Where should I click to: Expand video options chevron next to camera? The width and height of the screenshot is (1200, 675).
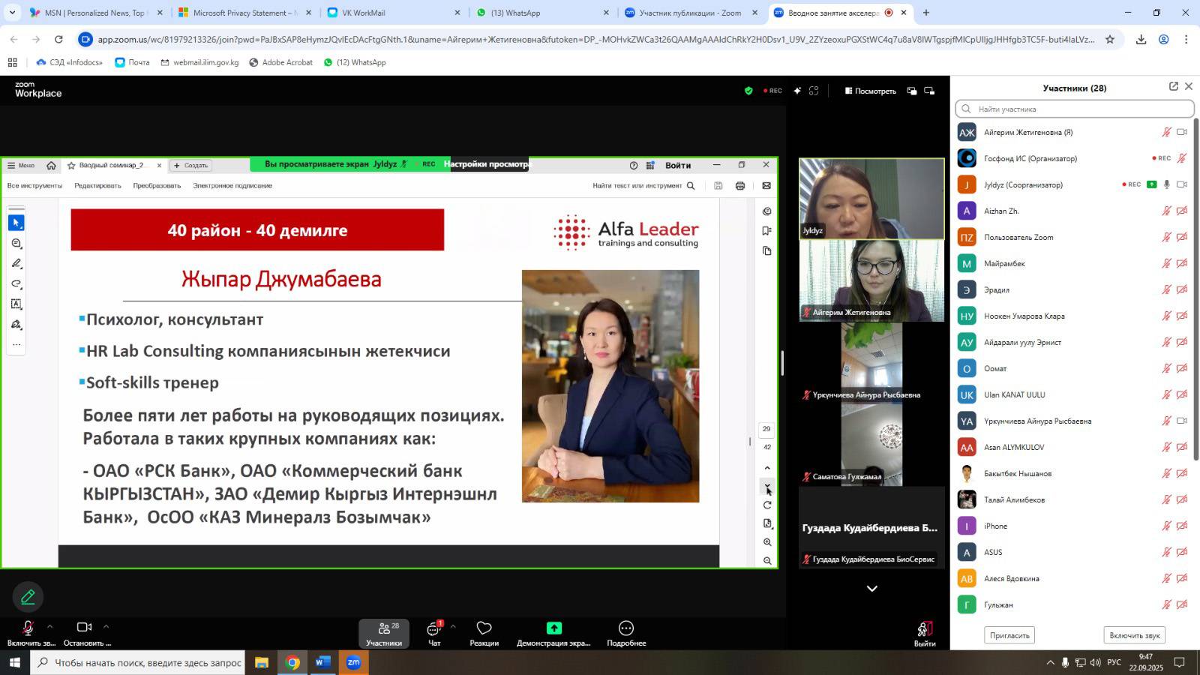[106, 626]
